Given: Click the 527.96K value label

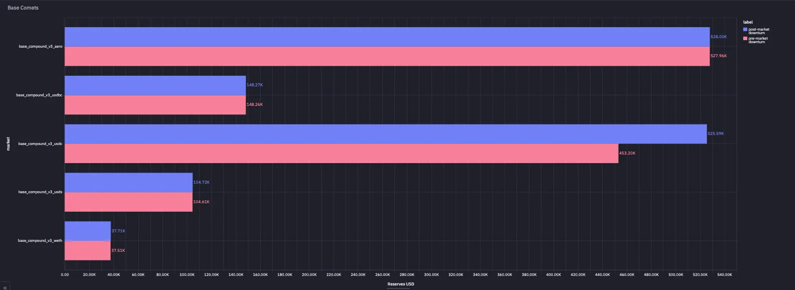Looking at the screenshot, I should [719, 56].
